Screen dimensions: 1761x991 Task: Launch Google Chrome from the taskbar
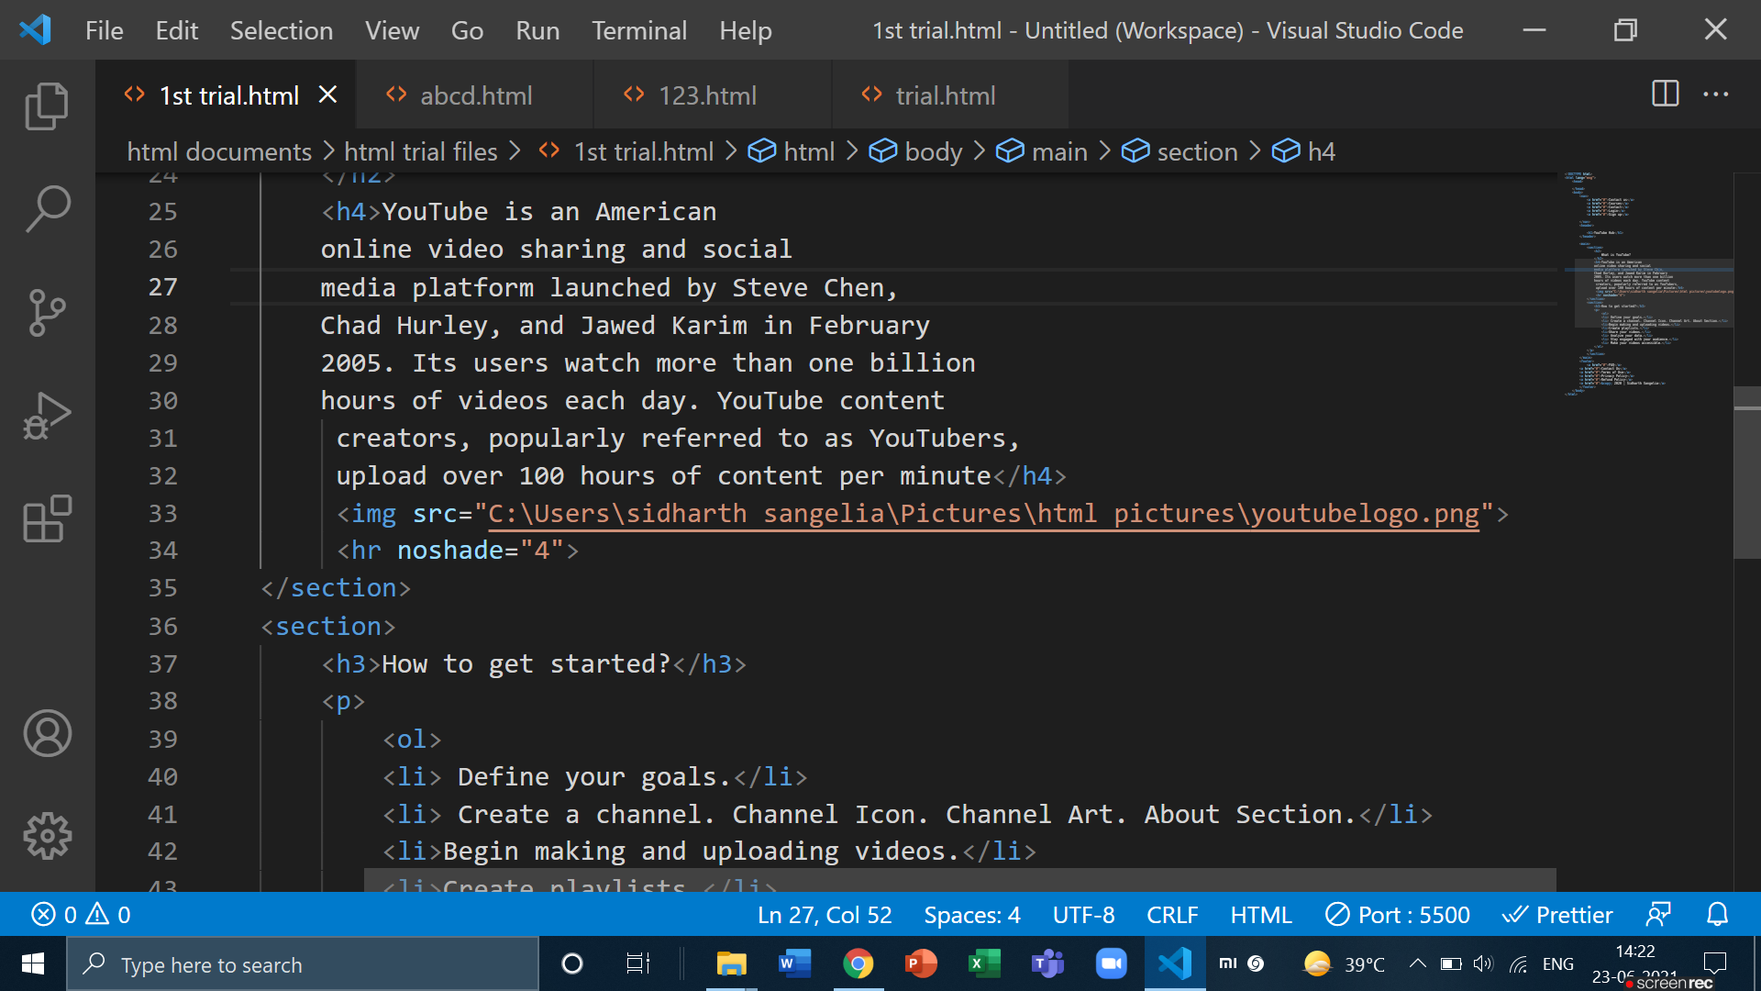[857, 963]
